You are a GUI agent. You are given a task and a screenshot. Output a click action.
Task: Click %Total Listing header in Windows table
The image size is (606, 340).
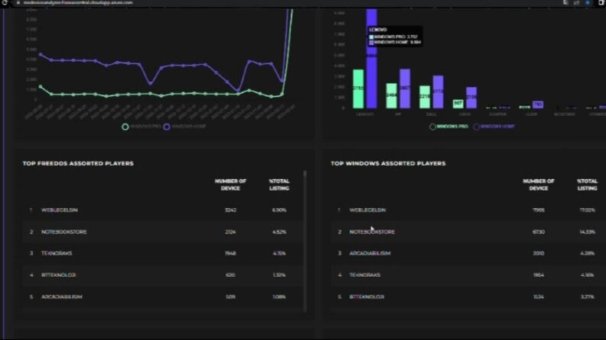587,184
